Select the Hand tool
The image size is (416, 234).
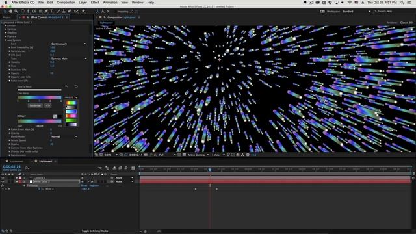click(x=10, y=12)
